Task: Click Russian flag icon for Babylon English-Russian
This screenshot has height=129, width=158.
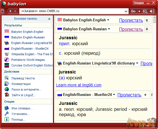Action: [7, 37]
